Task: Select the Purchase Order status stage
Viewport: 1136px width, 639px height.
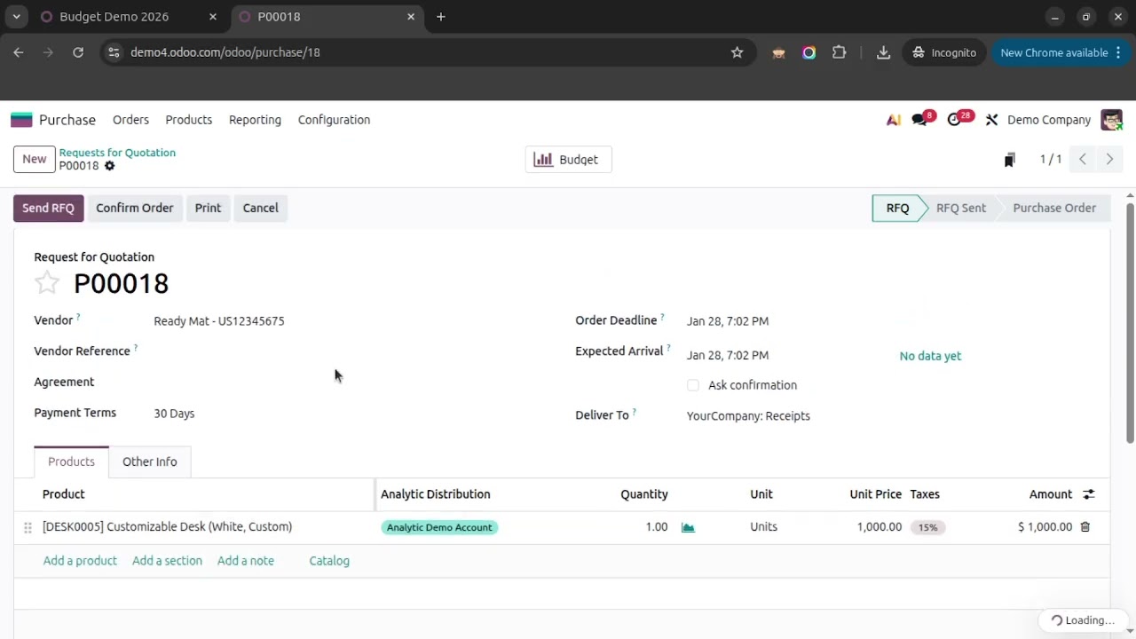Action: [x=1054, y=208]
